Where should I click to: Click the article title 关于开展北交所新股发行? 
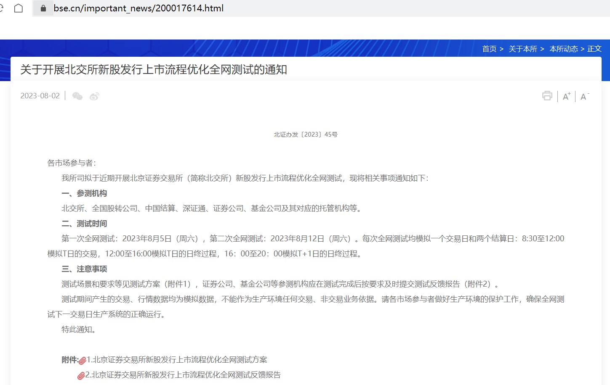[154, 69]
